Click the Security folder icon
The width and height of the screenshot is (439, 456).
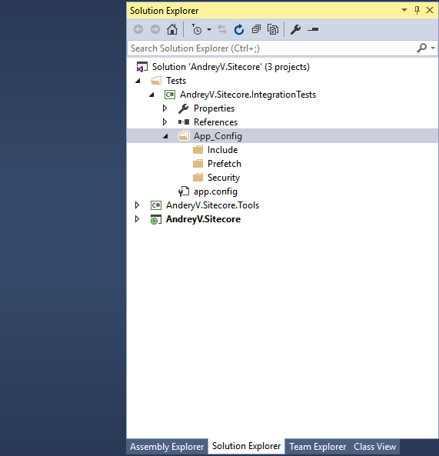click(198, 178)
